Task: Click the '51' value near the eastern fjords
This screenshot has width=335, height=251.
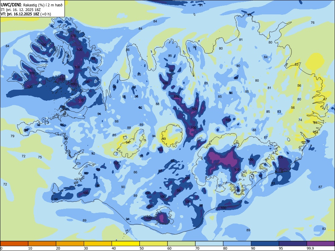Action: (x=315, y=122)
